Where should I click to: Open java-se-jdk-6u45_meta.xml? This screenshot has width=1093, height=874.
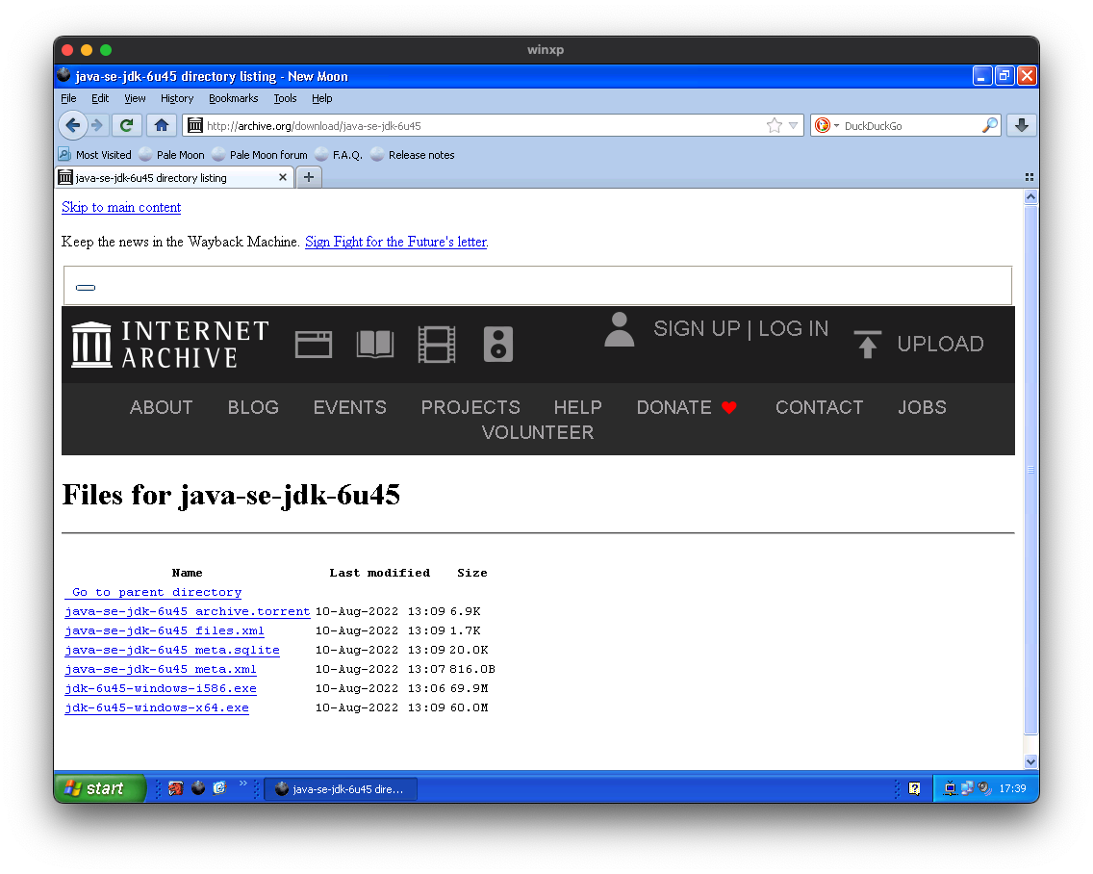click(x=161, y=669)
